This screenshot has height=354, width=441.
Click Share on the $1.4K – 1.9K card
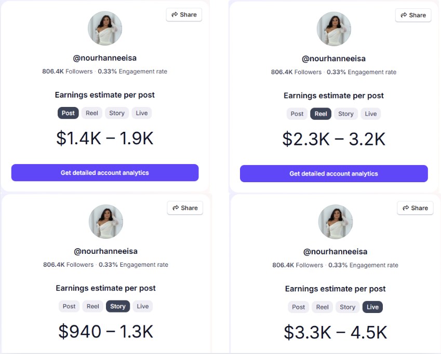point(184,15)
